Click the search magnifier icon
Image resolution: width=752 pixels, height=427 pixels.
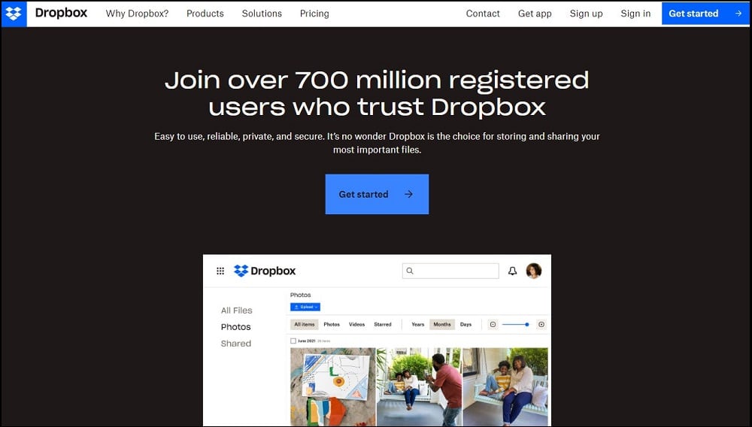point(410,271)
